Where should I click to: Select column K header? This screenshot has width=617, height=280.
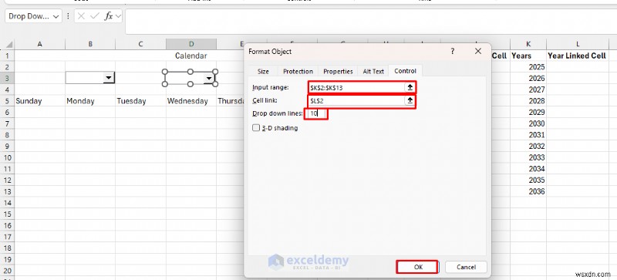tap(528, 44)
